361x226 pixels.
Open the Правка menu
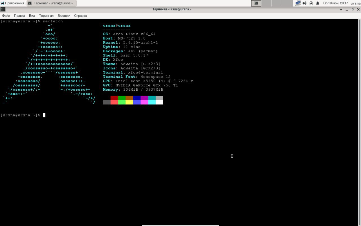(19, 16)
